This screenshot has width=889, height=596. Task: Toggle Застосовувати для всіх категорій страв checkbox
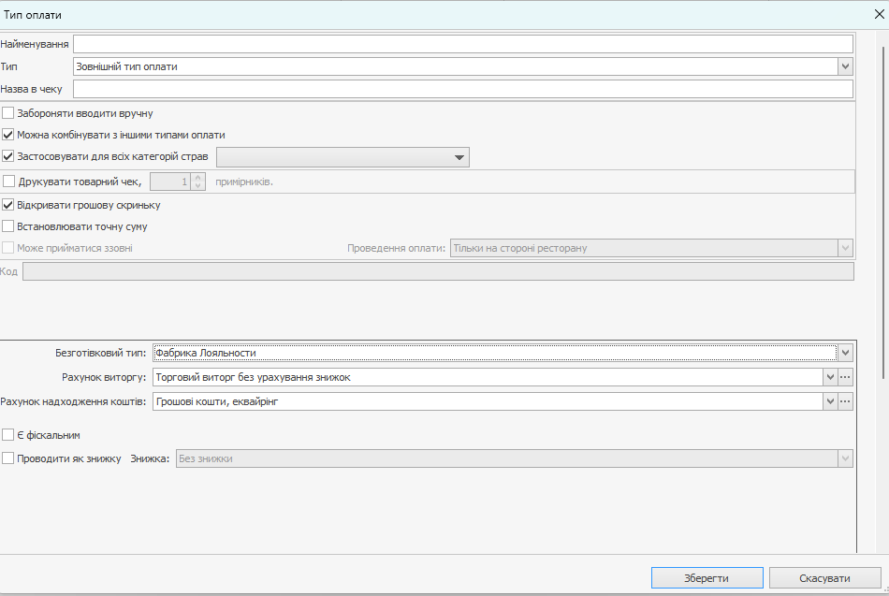click(8, 156)
